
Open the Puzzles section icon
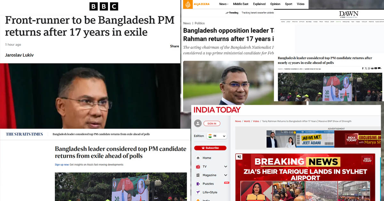198,184
